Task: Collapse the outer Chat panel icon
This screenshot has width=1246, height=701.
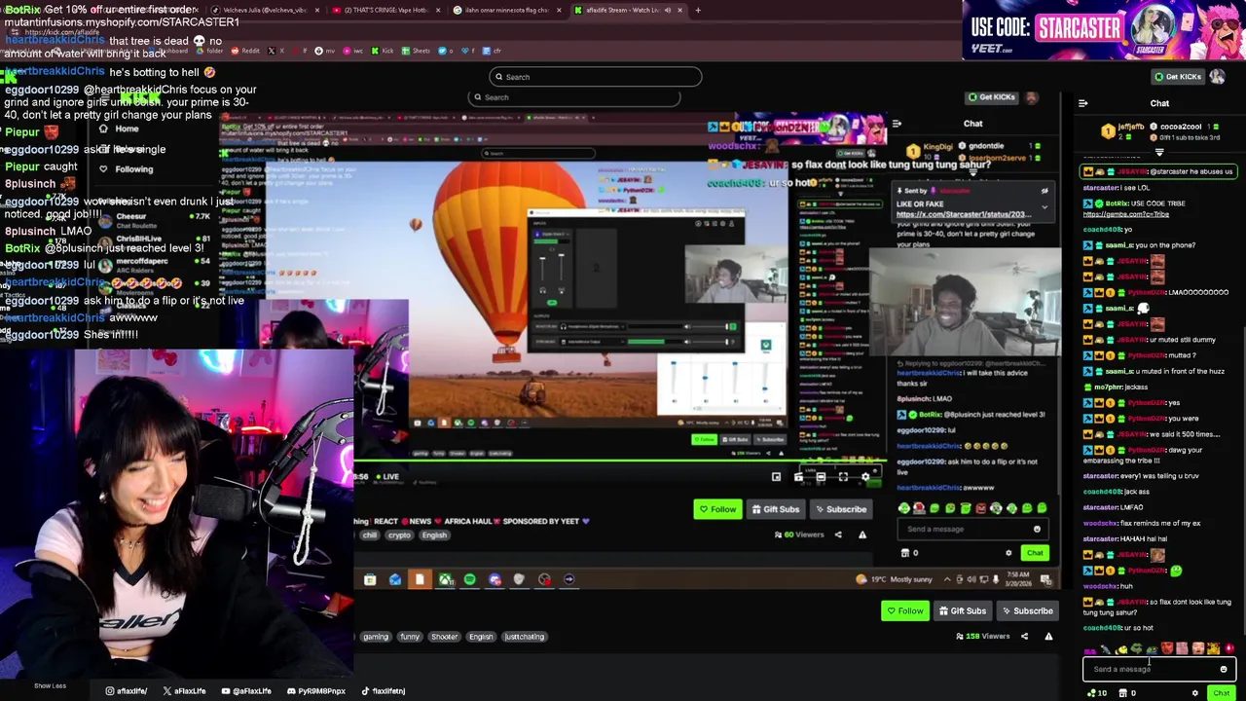Action: [x=1083, y=103]
